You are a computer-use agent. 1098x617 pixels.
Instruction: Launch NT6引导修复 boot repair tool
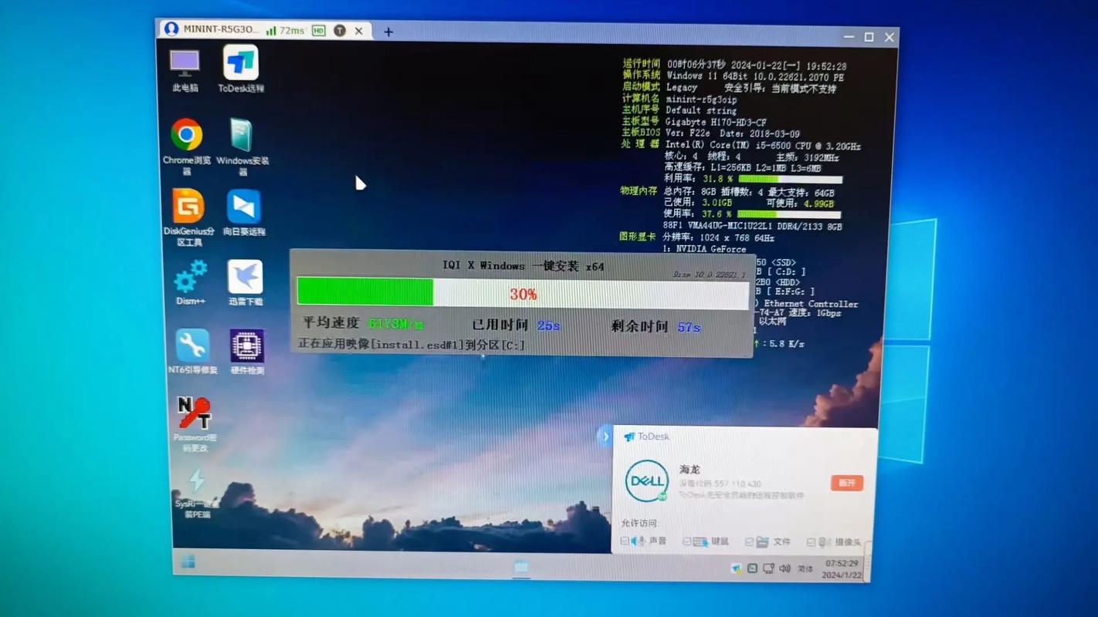pyautogui.click(x=192, y=347)
